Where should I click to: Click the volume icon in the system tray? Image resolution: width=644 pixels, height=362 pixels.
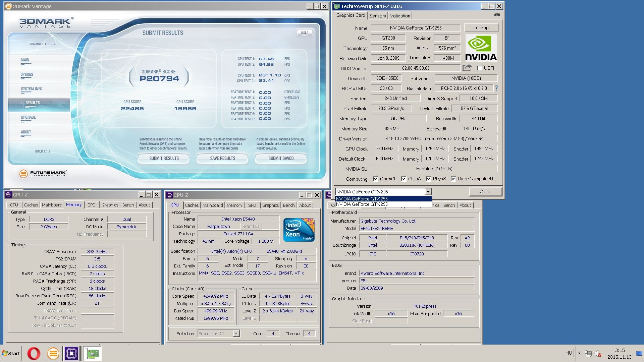pos(598,354)
